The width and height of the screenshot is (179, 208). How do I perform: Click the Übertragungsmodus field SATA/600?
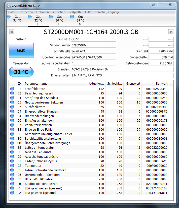[x=93, y=57]
